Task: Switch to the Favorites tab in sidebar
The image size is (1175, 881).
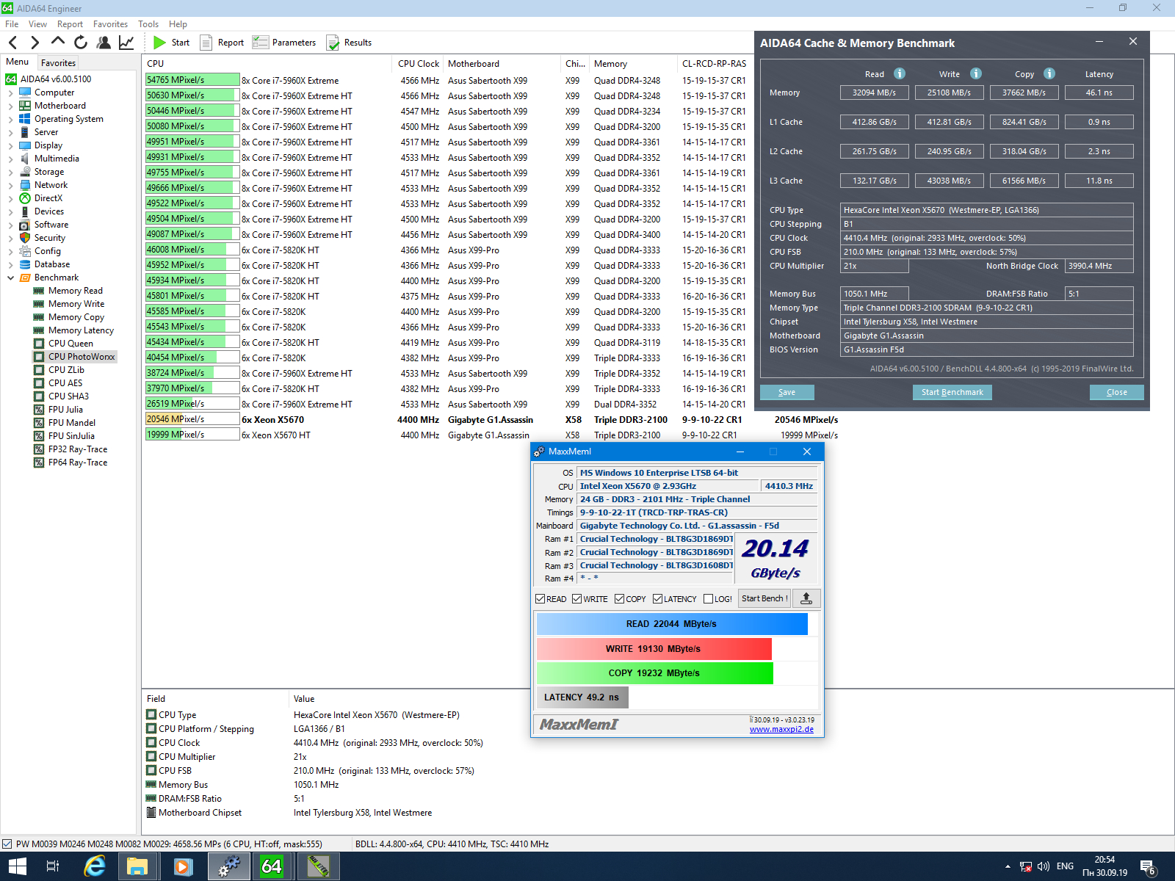Action: tap(58, 63)
